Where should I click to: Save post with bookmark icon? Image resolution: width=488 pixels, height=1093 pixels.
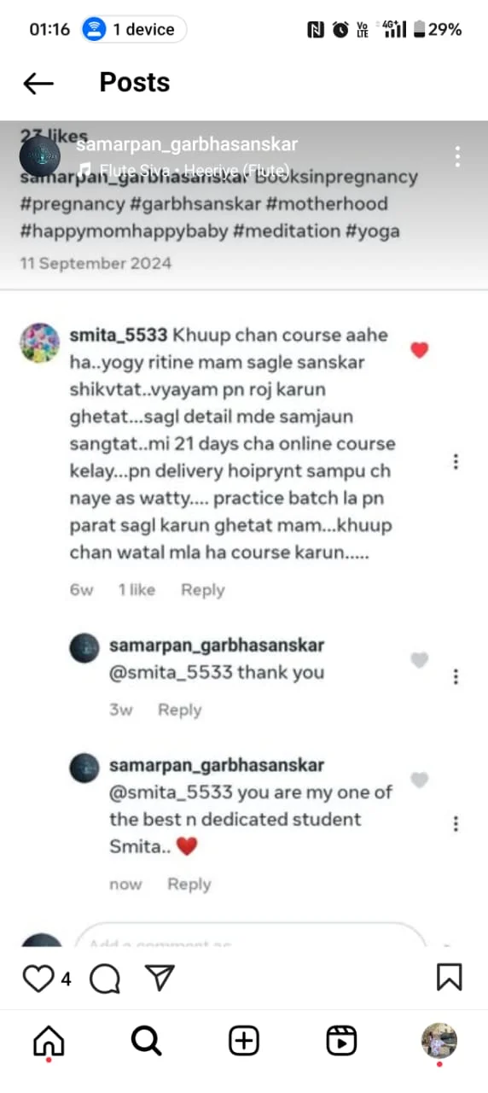click(450, 977)
